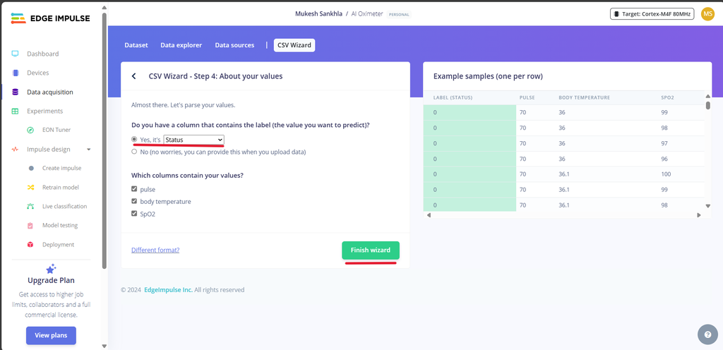Click the samples table vertical scrollbar thumb
The width and height of the screenshot is (723, 350).
pyautogui.click(x=708, y=105)
